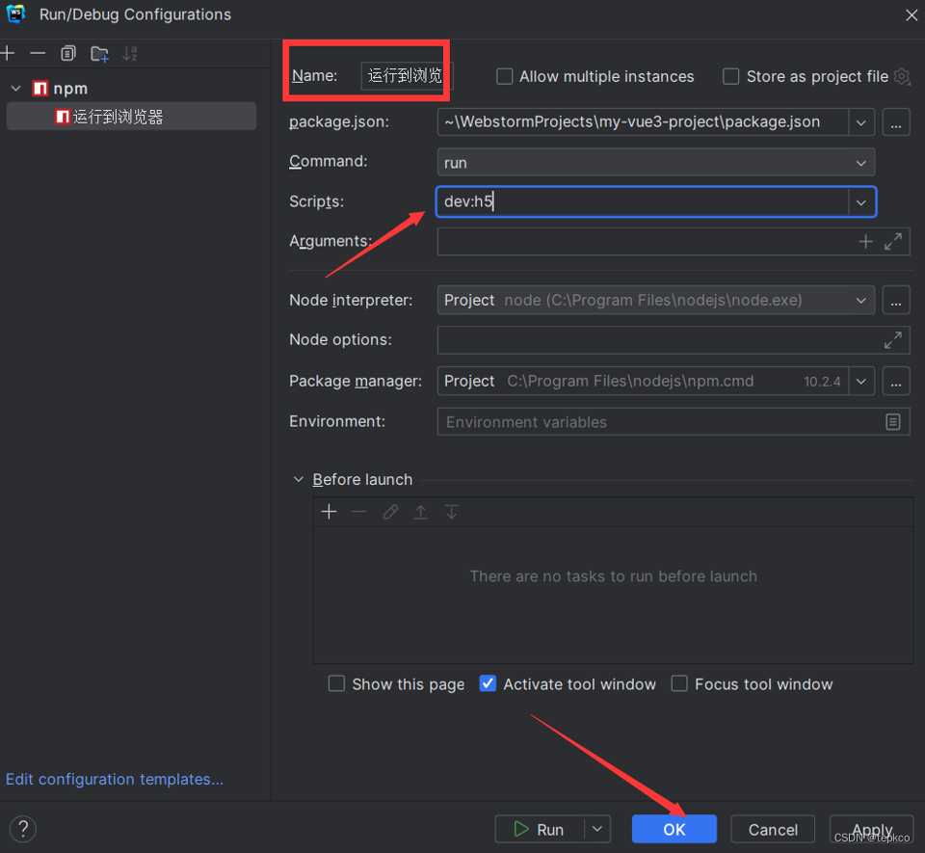Open Edit configuration templates link

click(115, 779)
